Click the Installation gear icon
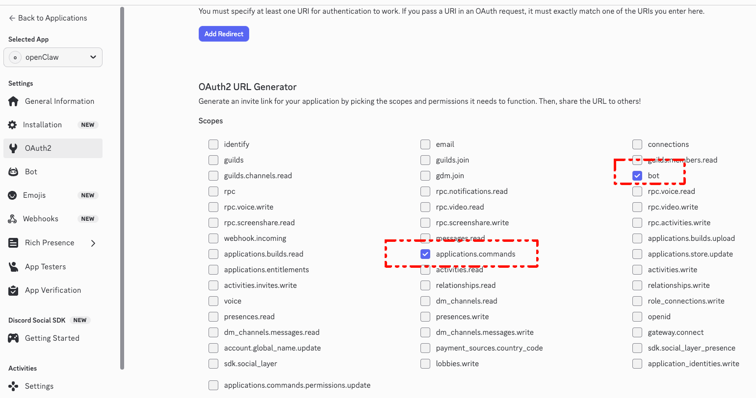Screen dimensions: 756x398 (x=12, y=124)
